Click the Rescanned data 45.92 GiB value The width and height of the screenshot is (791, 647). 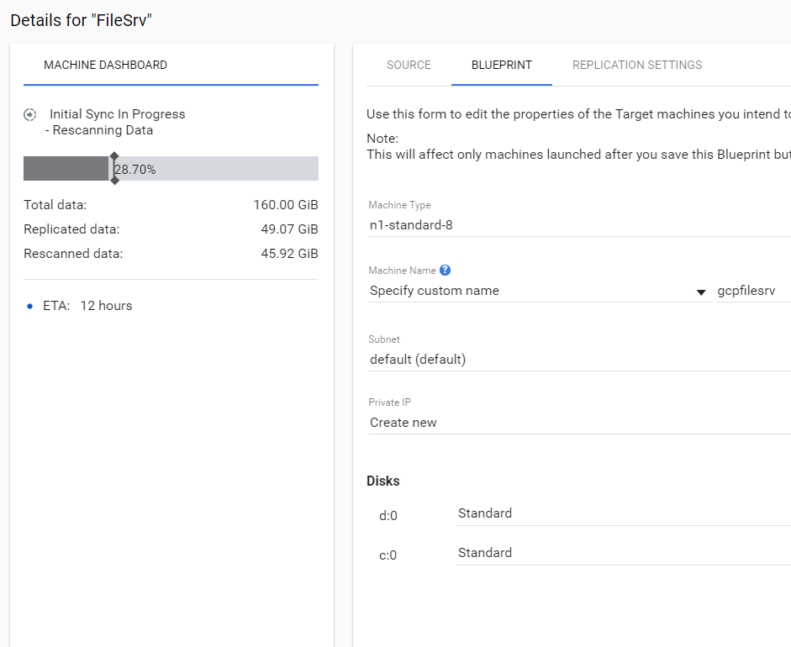(x=289, y=254)
